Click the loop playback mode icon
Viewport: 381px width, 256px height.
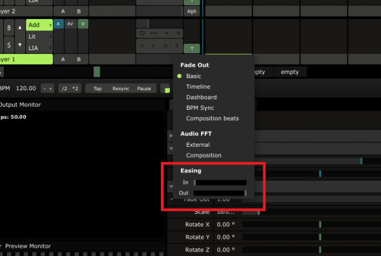[142, 33]
